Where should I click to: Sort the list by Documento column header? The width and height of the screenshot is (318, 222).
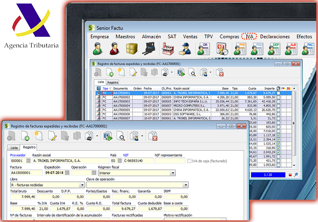122,89
